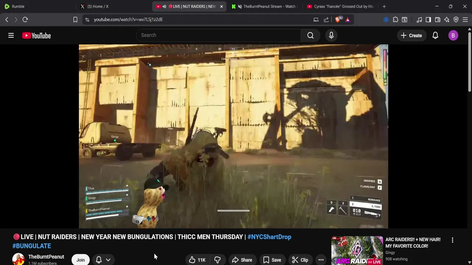Screen dimensions: 472x265
Task: View site info icon in address bar
Action: [87, 20]
